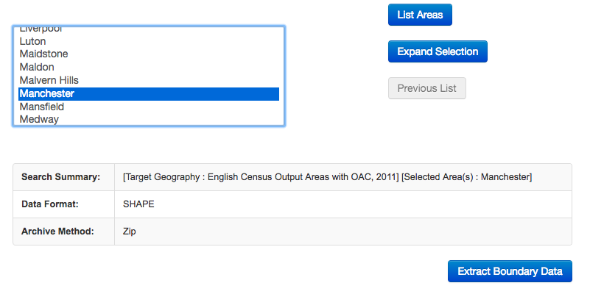Select partially visible Liverpool entry
590x294 pixels.
tap(149, 30)
